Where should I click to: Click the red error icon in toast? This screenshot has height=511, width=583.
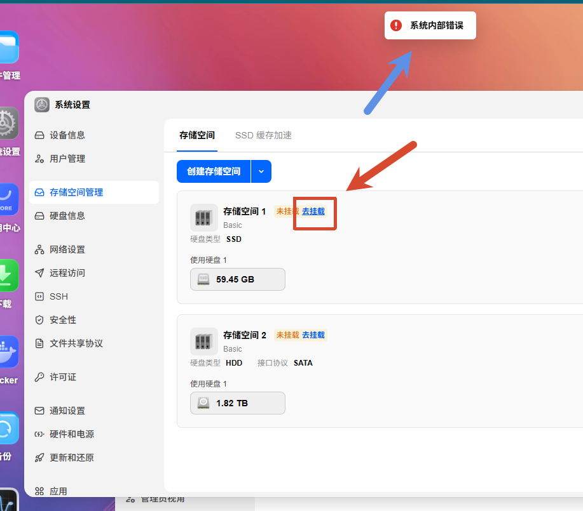pos(396,25)
